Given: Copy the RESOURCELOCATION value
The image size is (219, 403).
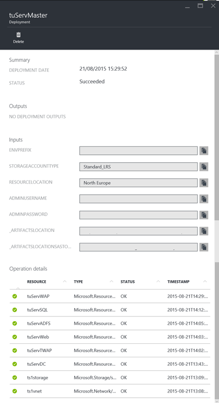Looking at the screenshot, I should 204,183.
